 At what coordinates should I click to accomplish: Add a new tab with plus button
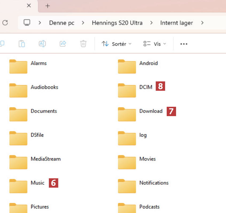48,6
